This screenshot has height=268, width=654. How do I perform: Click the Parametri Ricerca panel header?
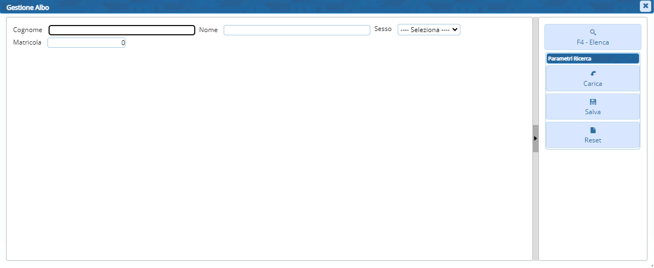[592, 58]
